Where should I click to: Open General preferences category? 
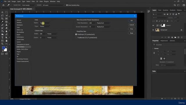pos(19,20)
